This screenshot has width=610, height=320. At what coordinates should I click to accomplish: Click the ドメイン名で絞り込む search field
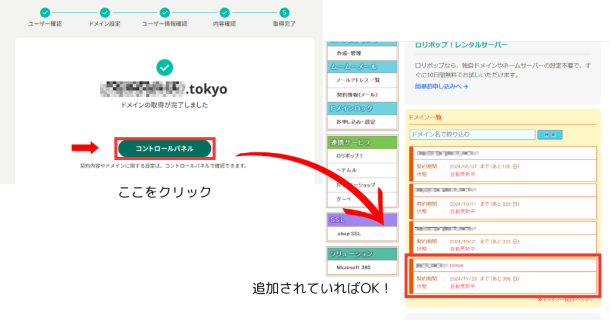click(x=472, y=135)
